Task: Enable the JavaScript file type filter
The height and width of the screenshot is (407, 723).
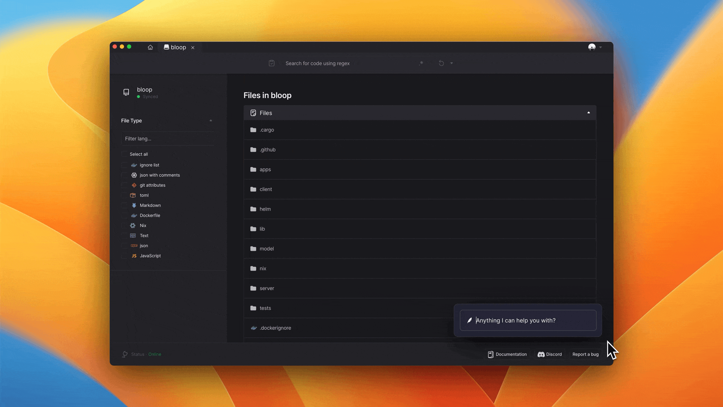Action: (x=124, y=256)
